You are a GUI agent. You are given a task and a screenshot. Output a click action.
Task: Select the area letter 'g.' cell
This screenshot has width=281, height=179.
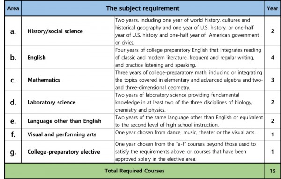coord(13,152)
